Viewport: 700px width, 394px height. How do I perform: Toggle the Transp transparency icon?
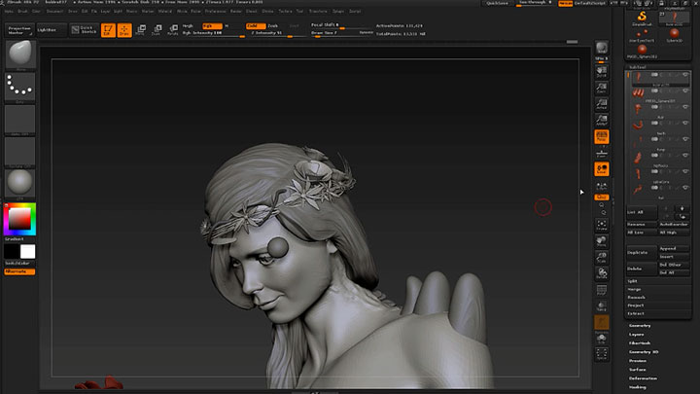tap(602, 306)
